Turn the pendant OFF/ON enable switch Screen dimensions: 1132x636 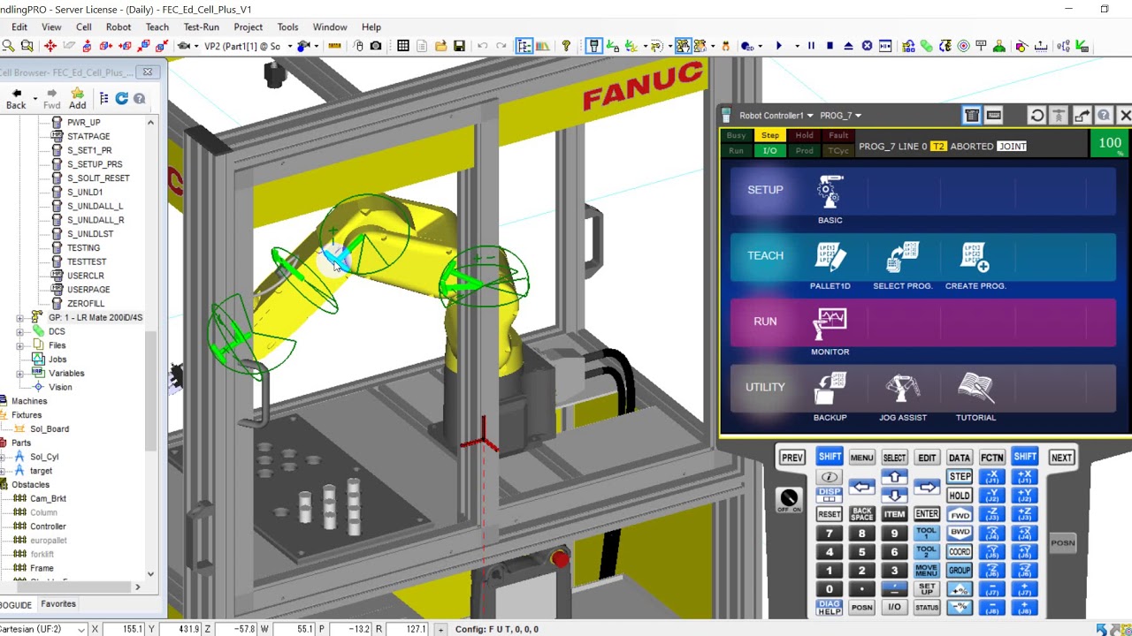789,499
